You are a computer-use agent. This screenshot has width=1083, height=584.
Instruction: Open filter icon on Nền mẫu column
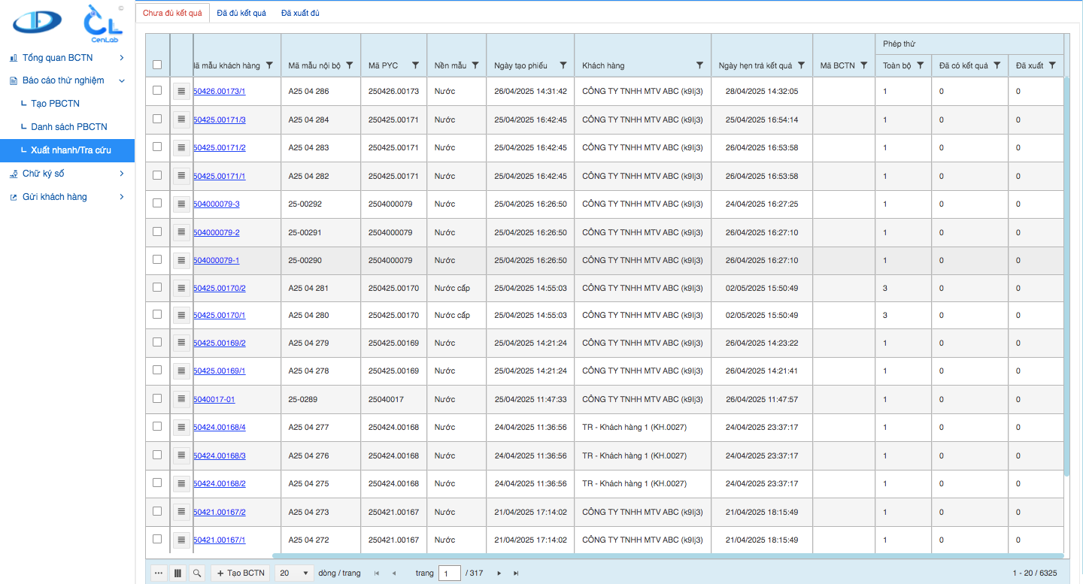click(475, 65)
